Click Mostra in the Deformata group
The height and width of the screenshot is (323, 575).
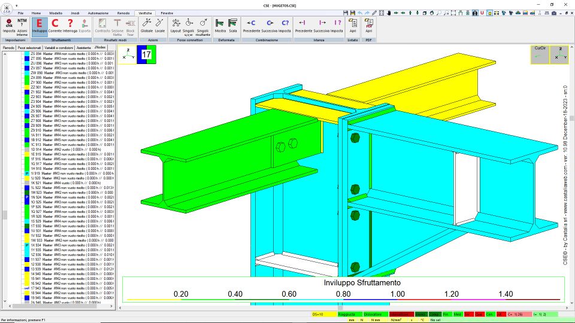coord(220,26)
